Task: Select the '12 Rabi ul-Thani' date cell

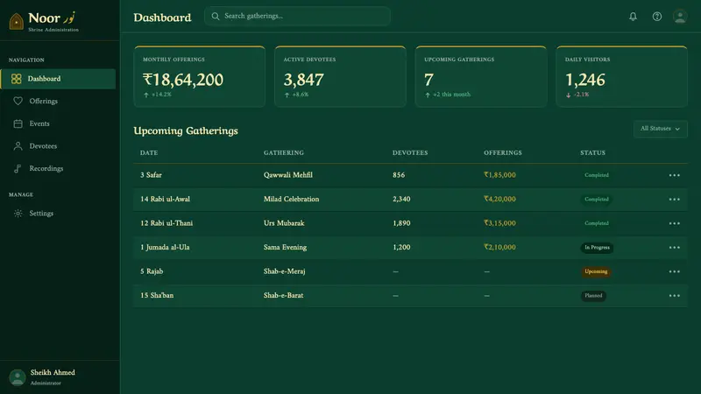Action: point(166,223)
